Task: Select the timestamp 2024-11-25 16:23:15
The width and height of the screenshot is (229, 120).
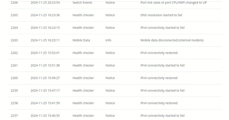Action: click(x=45, y=28)
